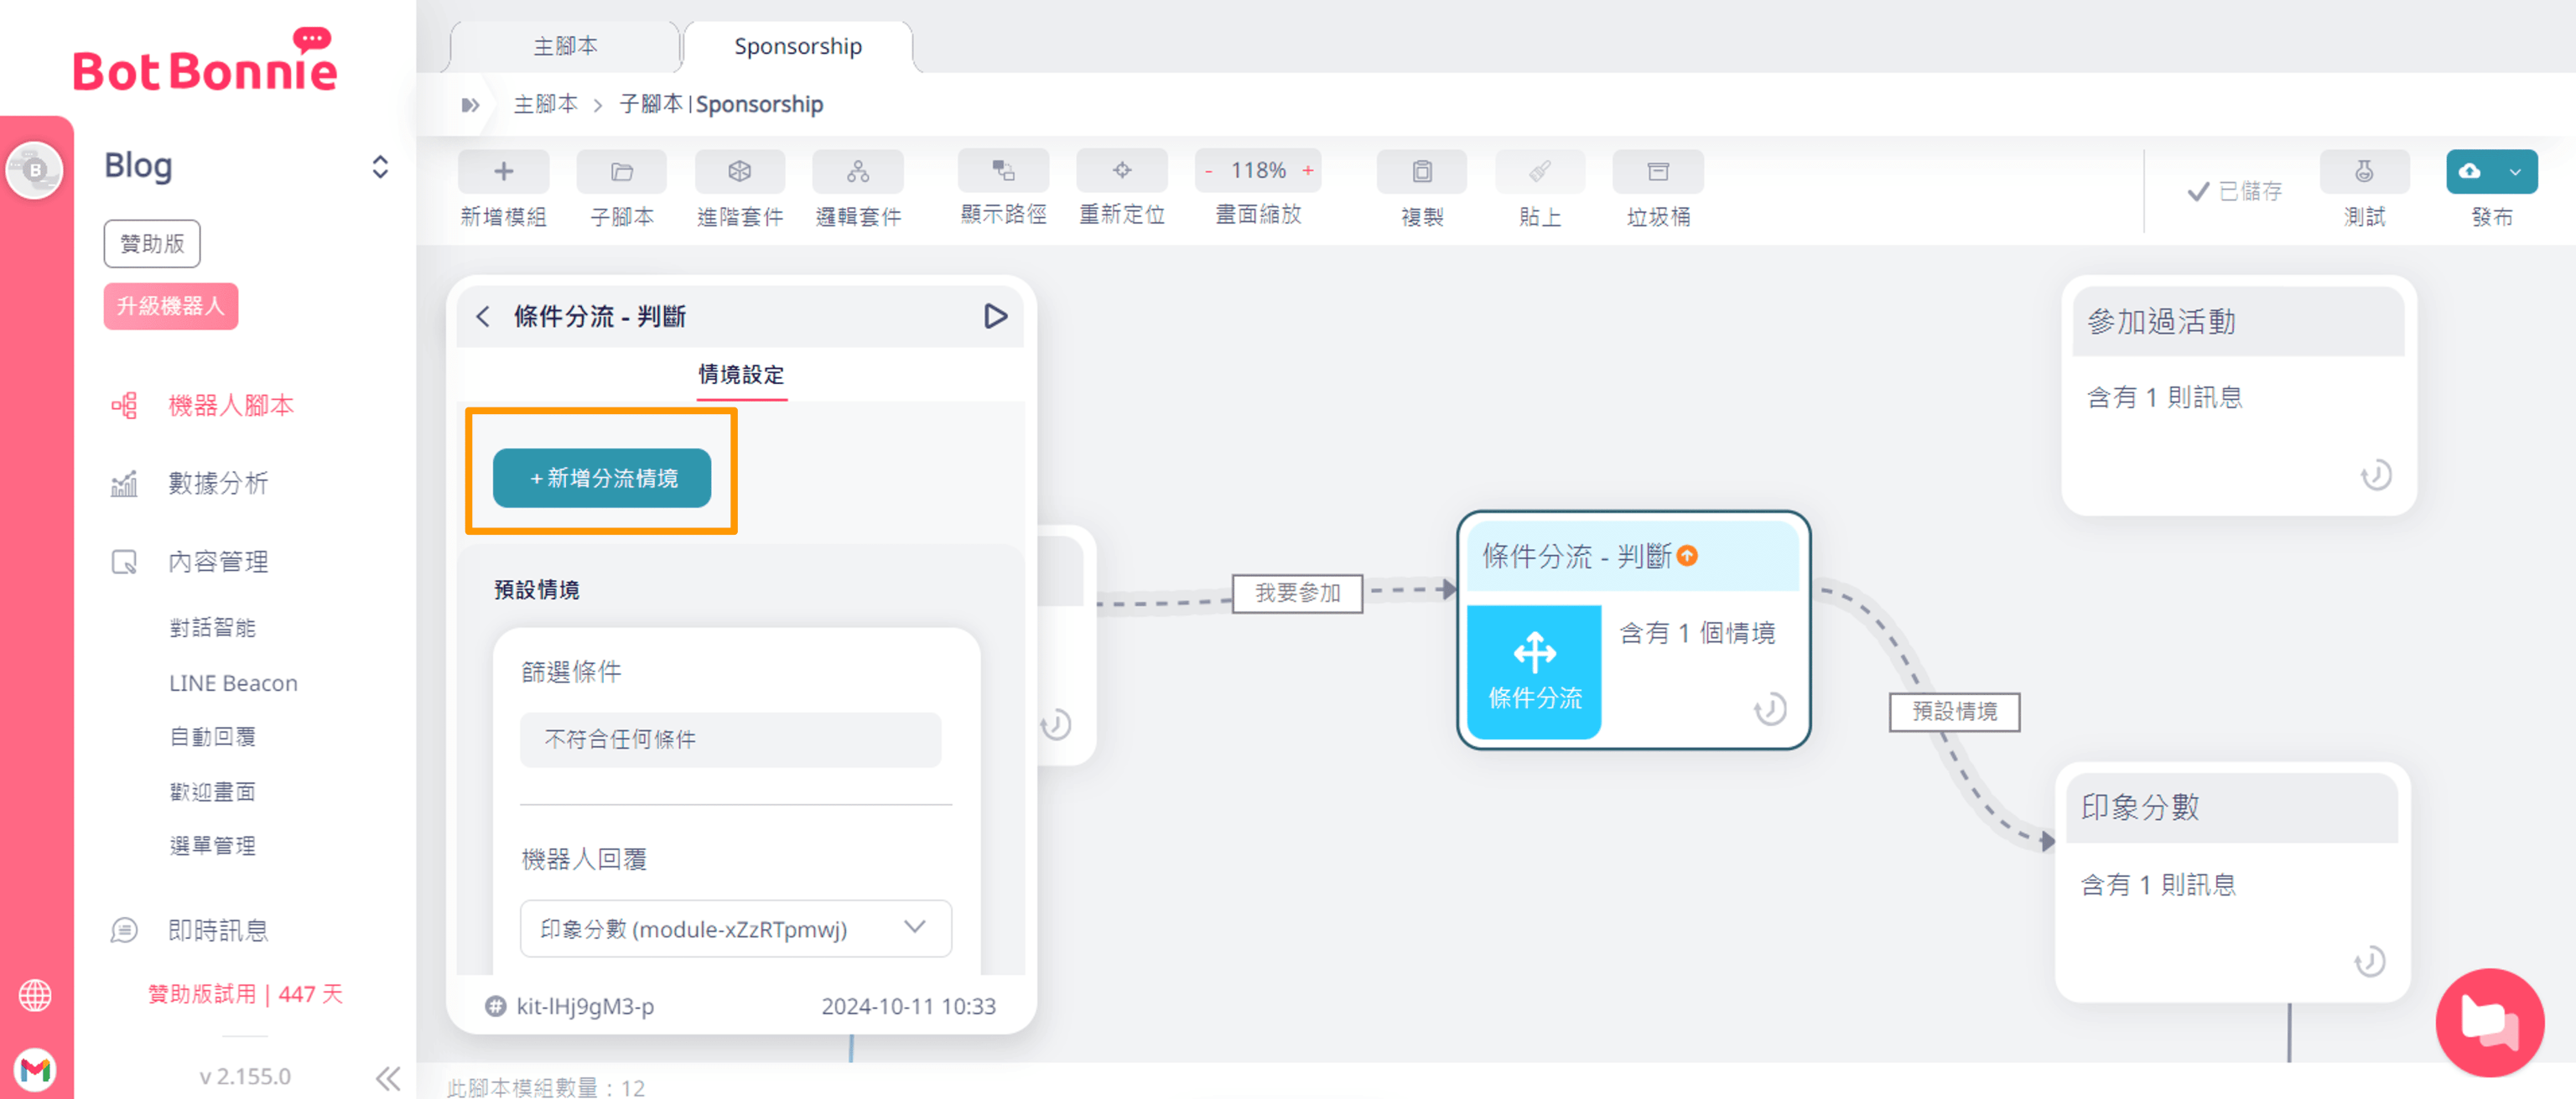Viewport: 2576px width, 1099px height.
Task: Click the 測試 flask icon
Action: 2363,172
